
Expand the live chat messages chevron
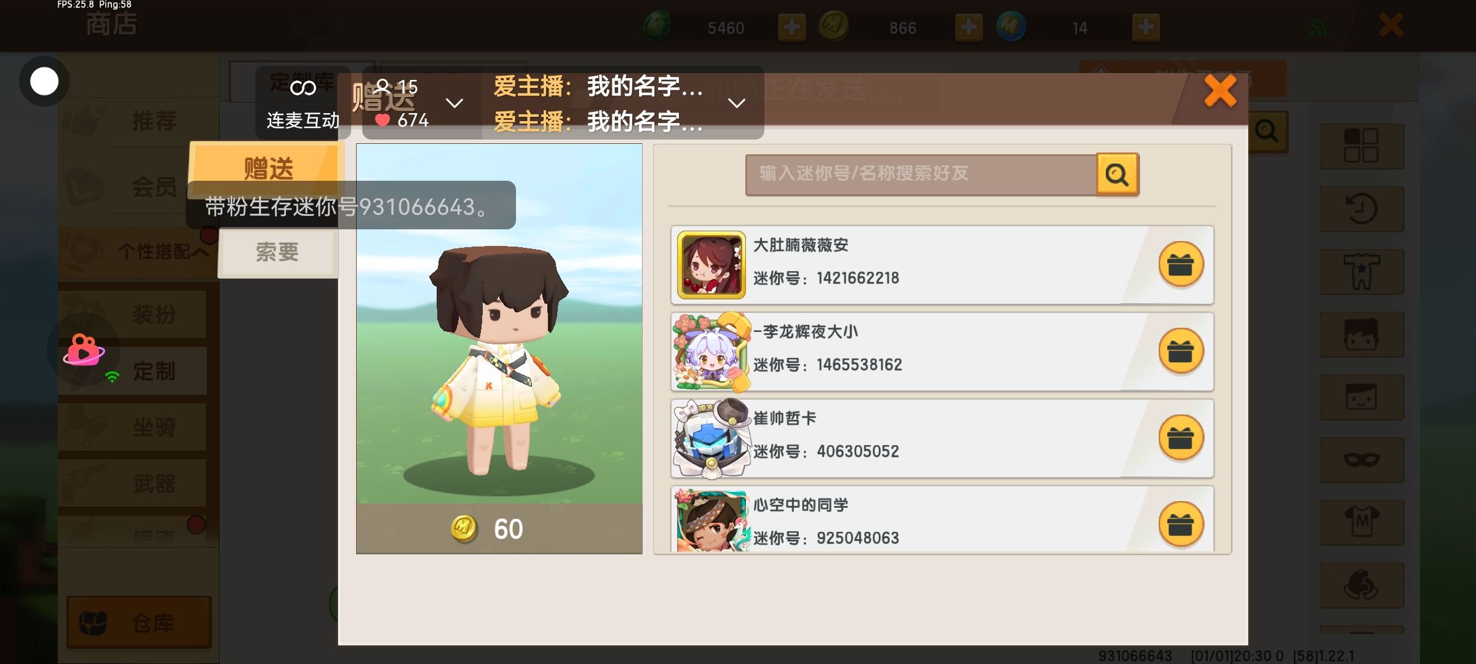click(737, 103)
